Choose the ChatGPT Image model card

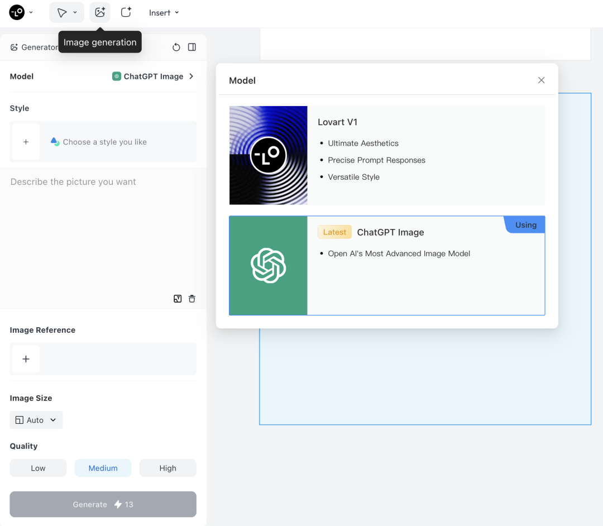point(387,266)
